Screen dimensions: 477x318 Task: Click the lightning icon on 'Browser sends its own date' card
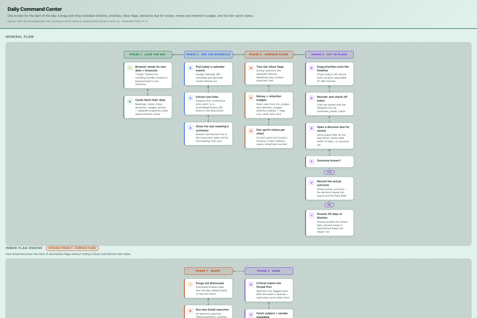coord(130,68)
